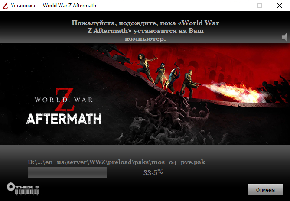Image resolution: width=290 pixels, height=201 pixels.
Task: Click the disabled maximize button
Action: click(260, 6)
